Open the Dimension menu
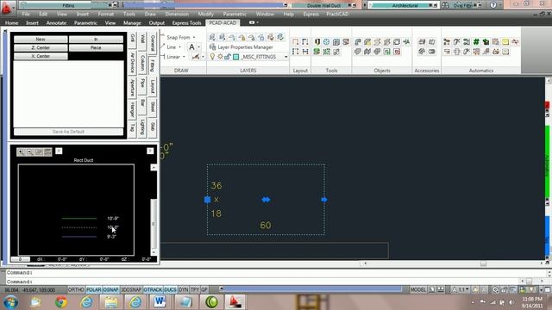Image resolution: width=552 pixels, height=310 pixels. click(x=177, y=14)
